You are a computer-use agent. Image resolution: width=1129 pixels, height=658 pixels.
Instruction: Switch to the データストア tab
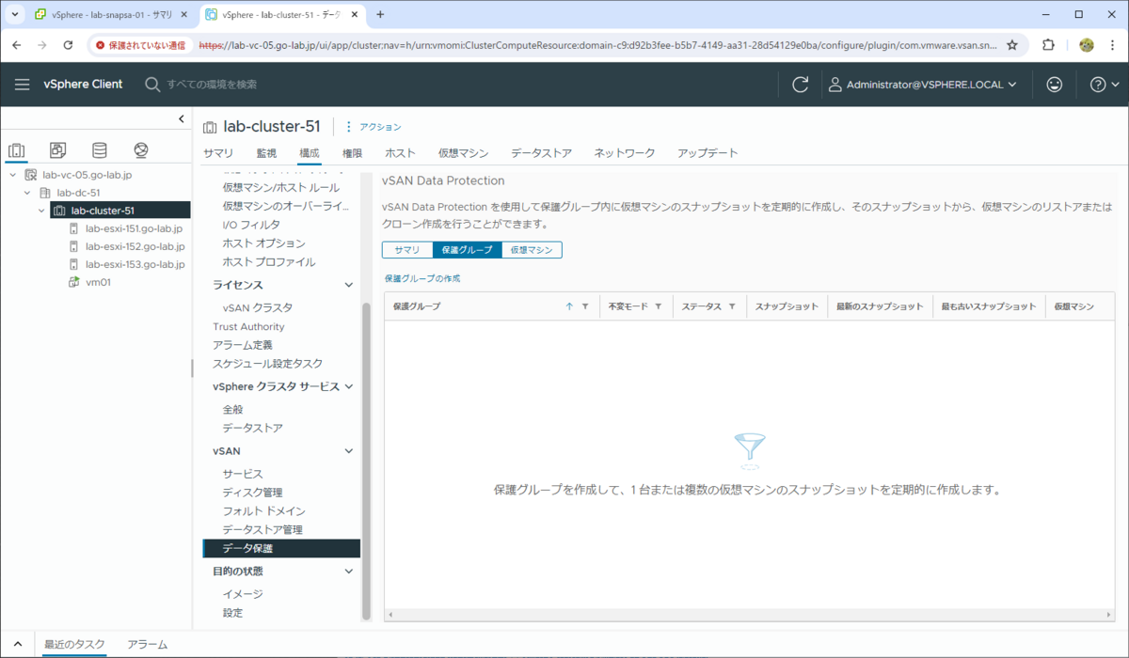(x=541, y=153)
